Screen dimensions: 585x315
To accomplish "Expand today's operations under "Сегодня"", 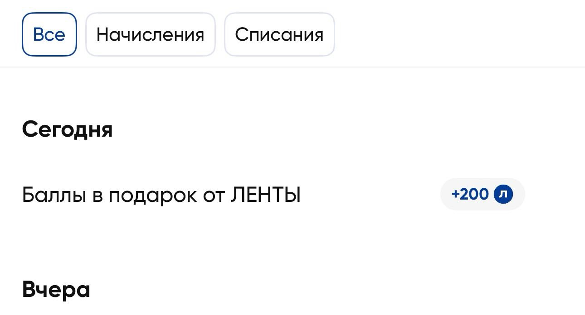I will (67, 129).
